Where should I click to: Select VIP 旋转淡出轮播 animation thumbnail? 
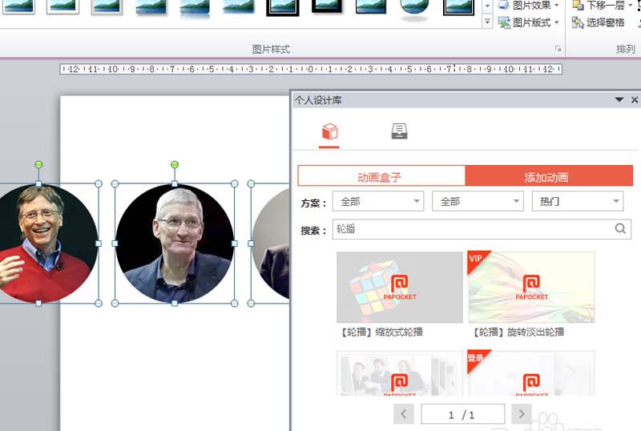tap(531, 288)
